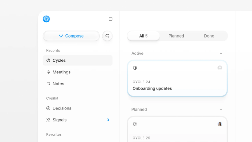Image resolution: width=252 pixels, height=142 pixels.
Task: Click the blue app logo icon
Action: click(46, 19)
